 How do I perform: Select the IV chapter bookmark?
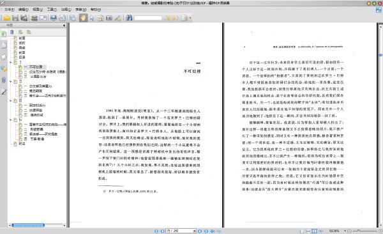[20, 120]
